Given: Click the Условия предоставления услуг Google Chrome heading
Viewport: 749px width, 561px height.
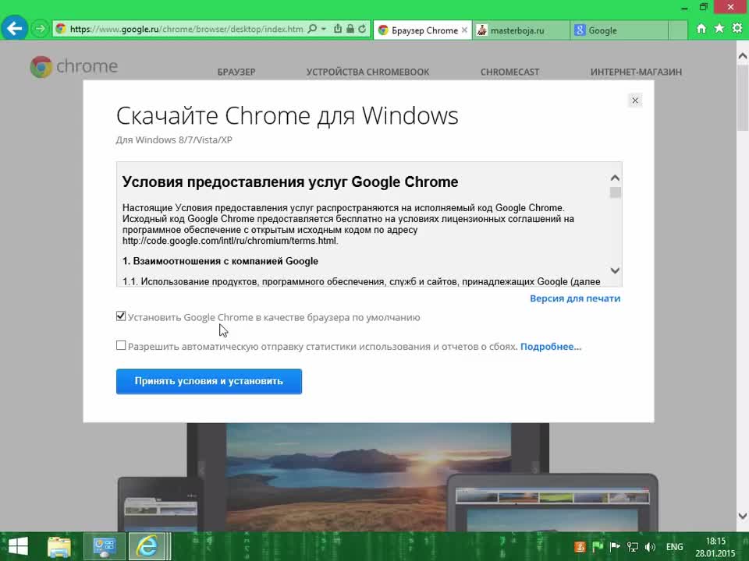Looking at the screenshot, I should pyautogui.click(x=290, y=182).
